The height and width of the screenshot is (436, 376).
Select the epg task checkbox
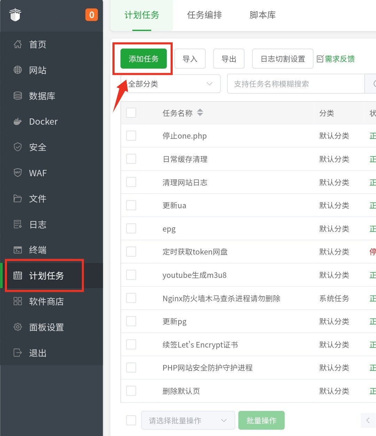click(x=131, y=228)
